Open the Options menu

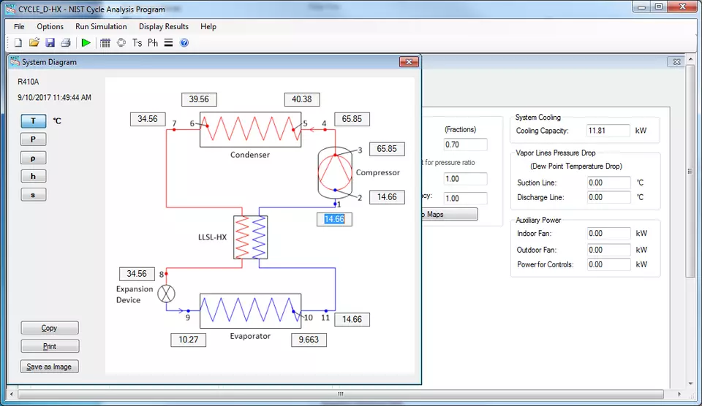50,26
